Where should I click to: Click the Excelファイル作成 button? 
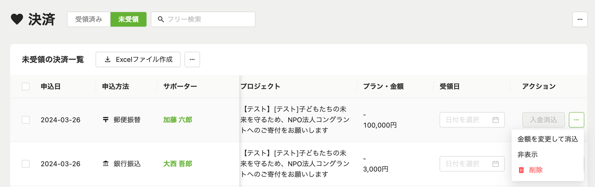coord(138,60)
